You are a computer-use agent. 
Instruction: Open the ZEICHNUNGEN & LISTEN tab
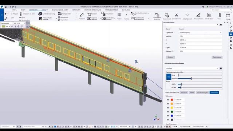tap(60, 10)
